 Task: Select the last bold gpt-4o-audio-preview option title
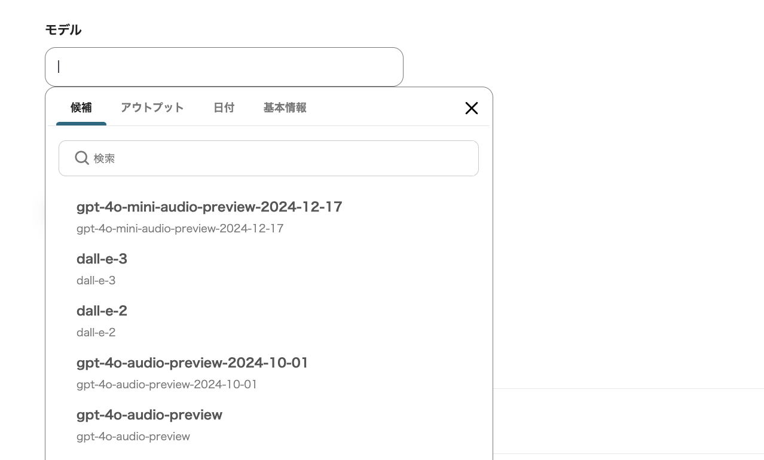tap(149, 415)
